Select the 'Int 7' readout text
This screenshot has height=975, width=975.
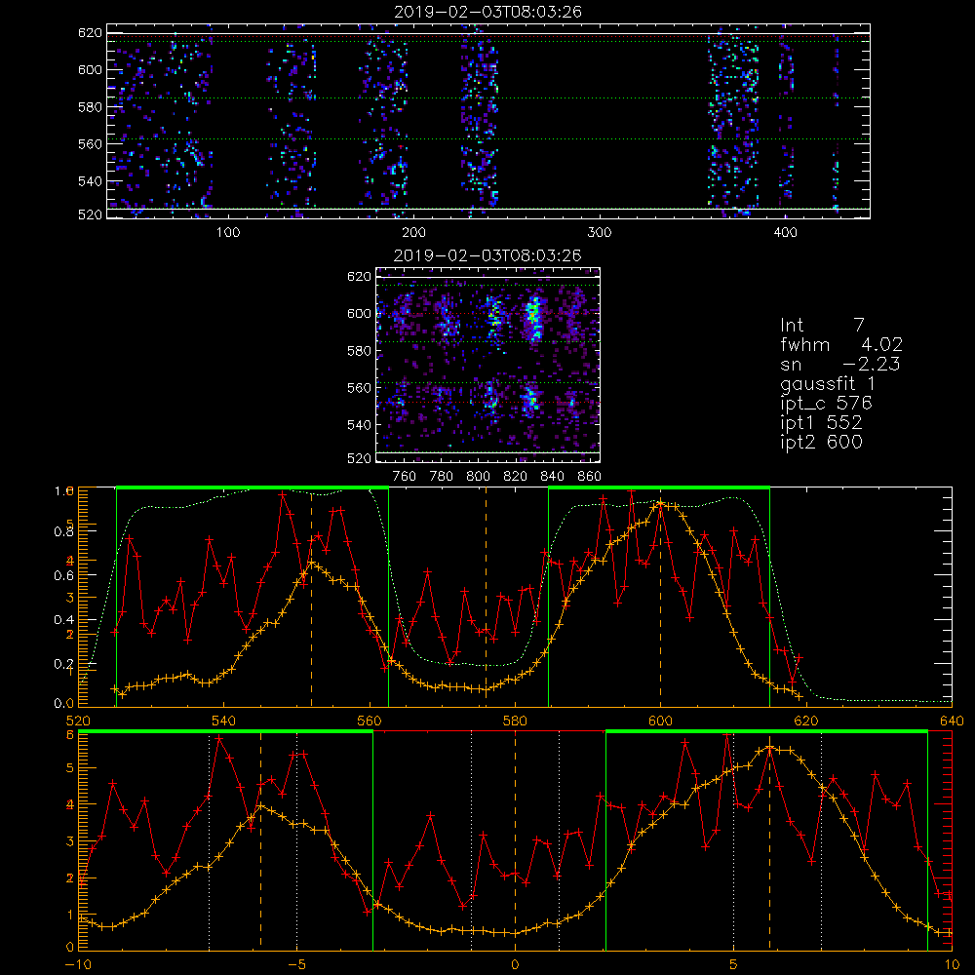pos(822,326)
